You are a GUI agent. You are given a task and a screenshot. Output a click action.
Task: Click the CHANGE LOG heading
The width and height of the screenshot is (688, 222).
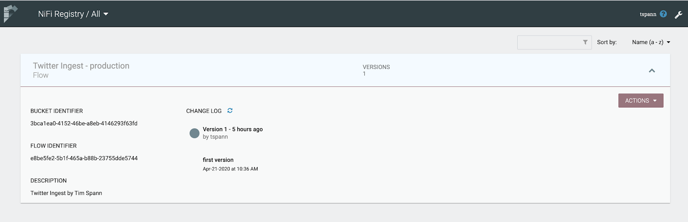(204, 111)
